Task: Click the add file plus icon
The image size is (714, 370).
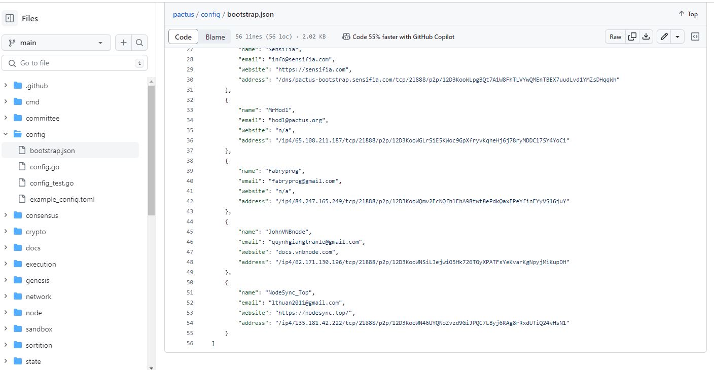Action: (x=123, y=43)
